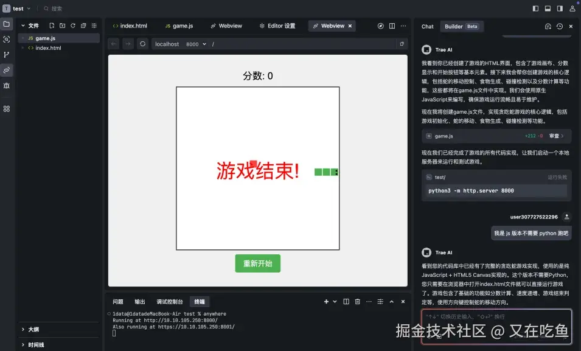Screen dimensions: 581x351
Task: Toggle the bottom panel layout icon
Action: (x=548, y=9)
